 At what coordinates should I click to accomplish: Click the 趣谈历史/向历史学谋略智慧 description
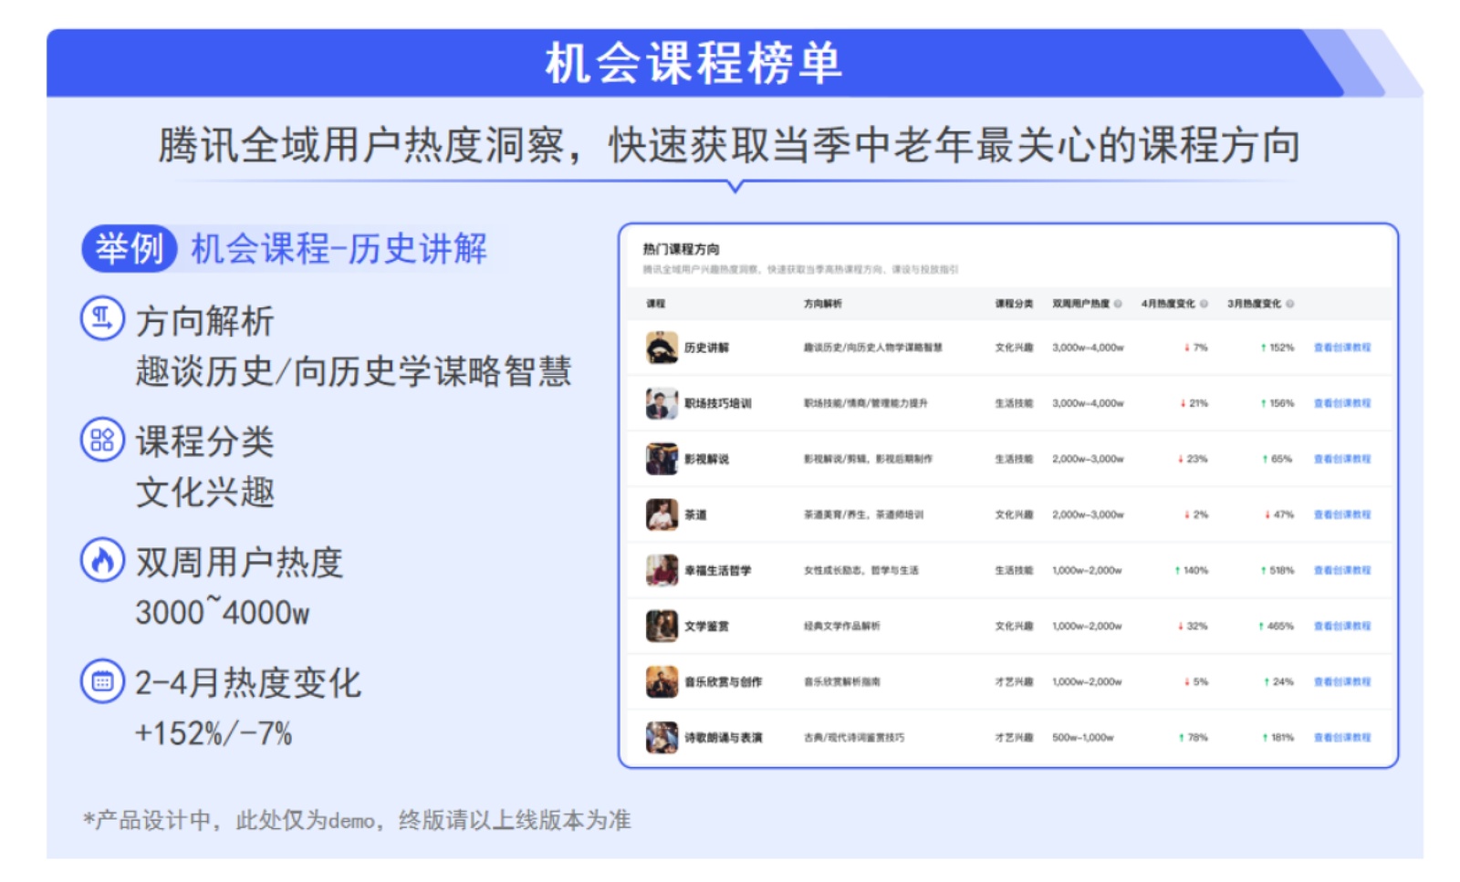[354, 371]
